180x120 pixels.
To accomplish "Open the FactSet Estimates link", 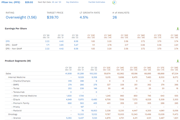I will click(x=97, y=2).
